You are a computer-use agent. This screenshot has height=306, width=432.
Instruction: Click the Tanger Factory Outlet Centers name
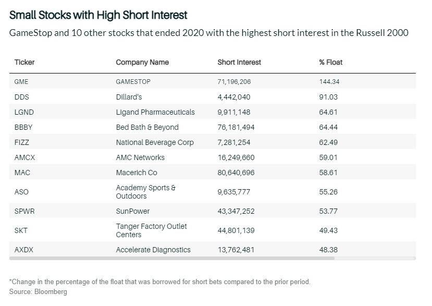coord(151,230)
